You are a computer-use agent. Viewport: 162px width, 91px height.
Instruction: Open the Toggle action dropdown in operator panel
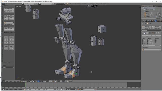(x=8, y=67)
